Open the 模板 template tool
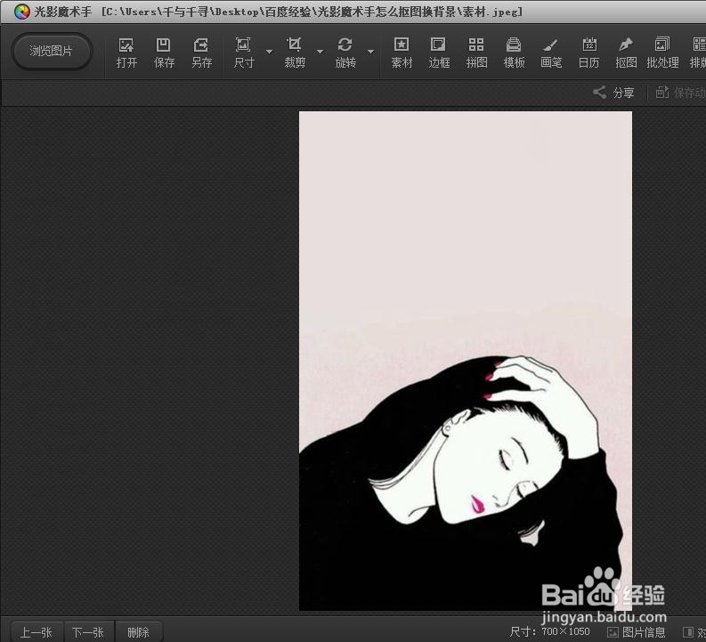Image resolution: width=706 pixels, height=642 pixels. tap(514, 53)
